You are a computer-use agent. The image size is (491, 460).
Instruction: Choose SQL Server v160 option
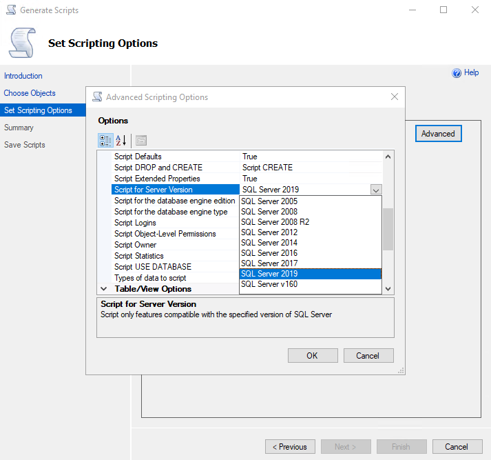click(311, 283)
